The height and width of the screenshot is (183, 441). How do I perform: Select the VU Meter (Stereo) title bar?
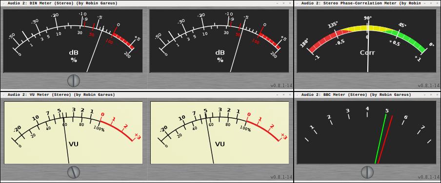(147, 95)
